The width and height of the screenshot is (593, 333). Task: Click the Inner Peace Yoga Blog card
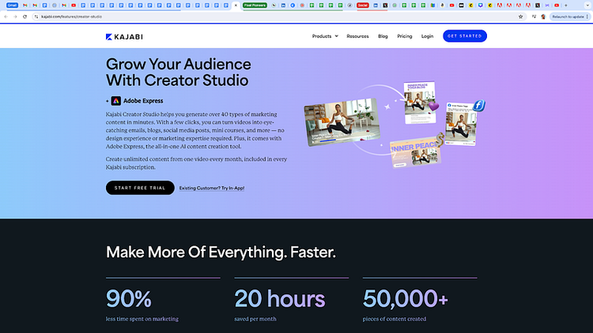(419, 103)
